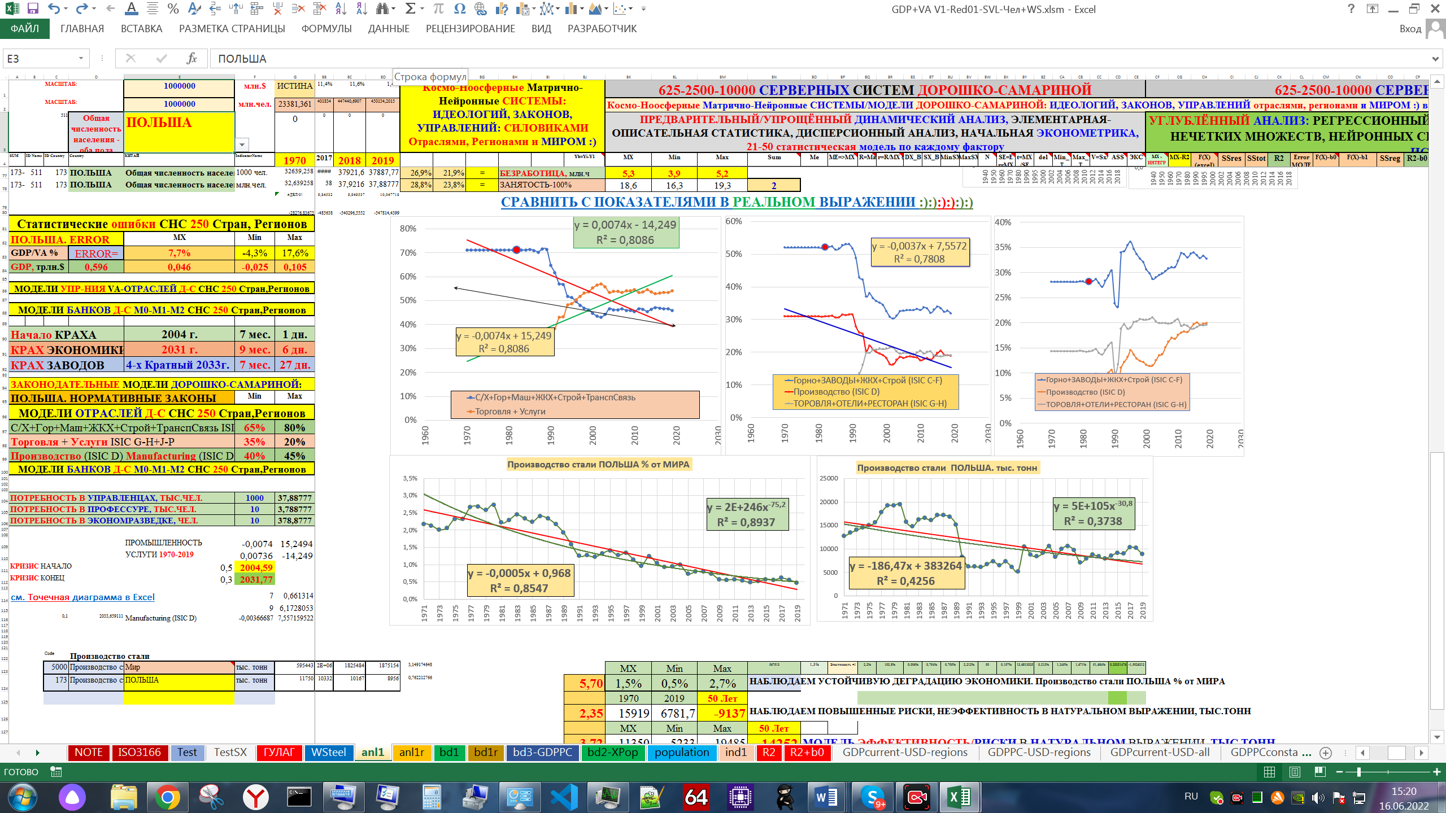
Task: Switch to Page Layout view in status bar
Action: 1295,772
